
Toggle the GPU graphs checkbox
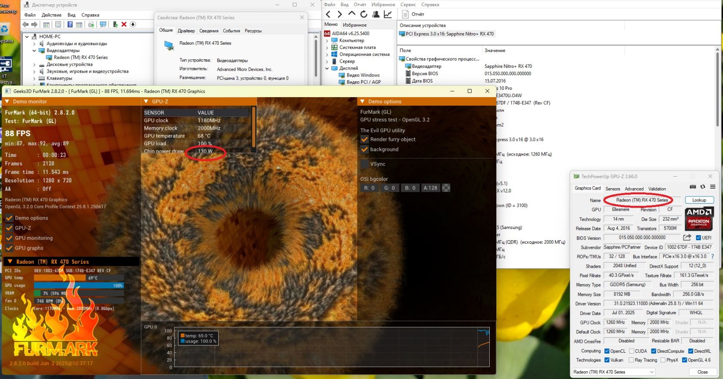(9, 248)
